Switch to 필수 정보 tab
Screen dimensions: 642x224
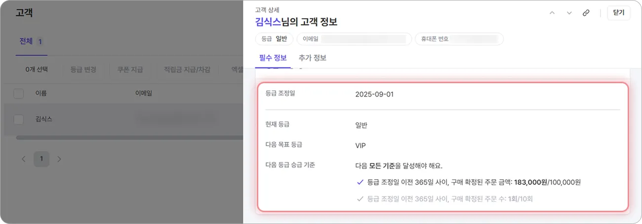(x=273, y=58)
